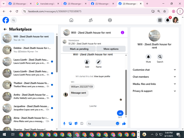Click the Name pencil icon in chat

[x=99, y=62]
